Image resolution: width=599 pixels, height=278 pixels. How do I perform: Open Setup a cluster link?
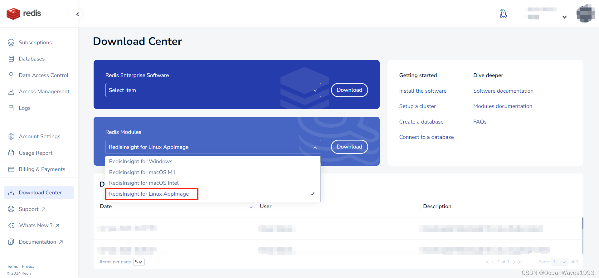417,106
